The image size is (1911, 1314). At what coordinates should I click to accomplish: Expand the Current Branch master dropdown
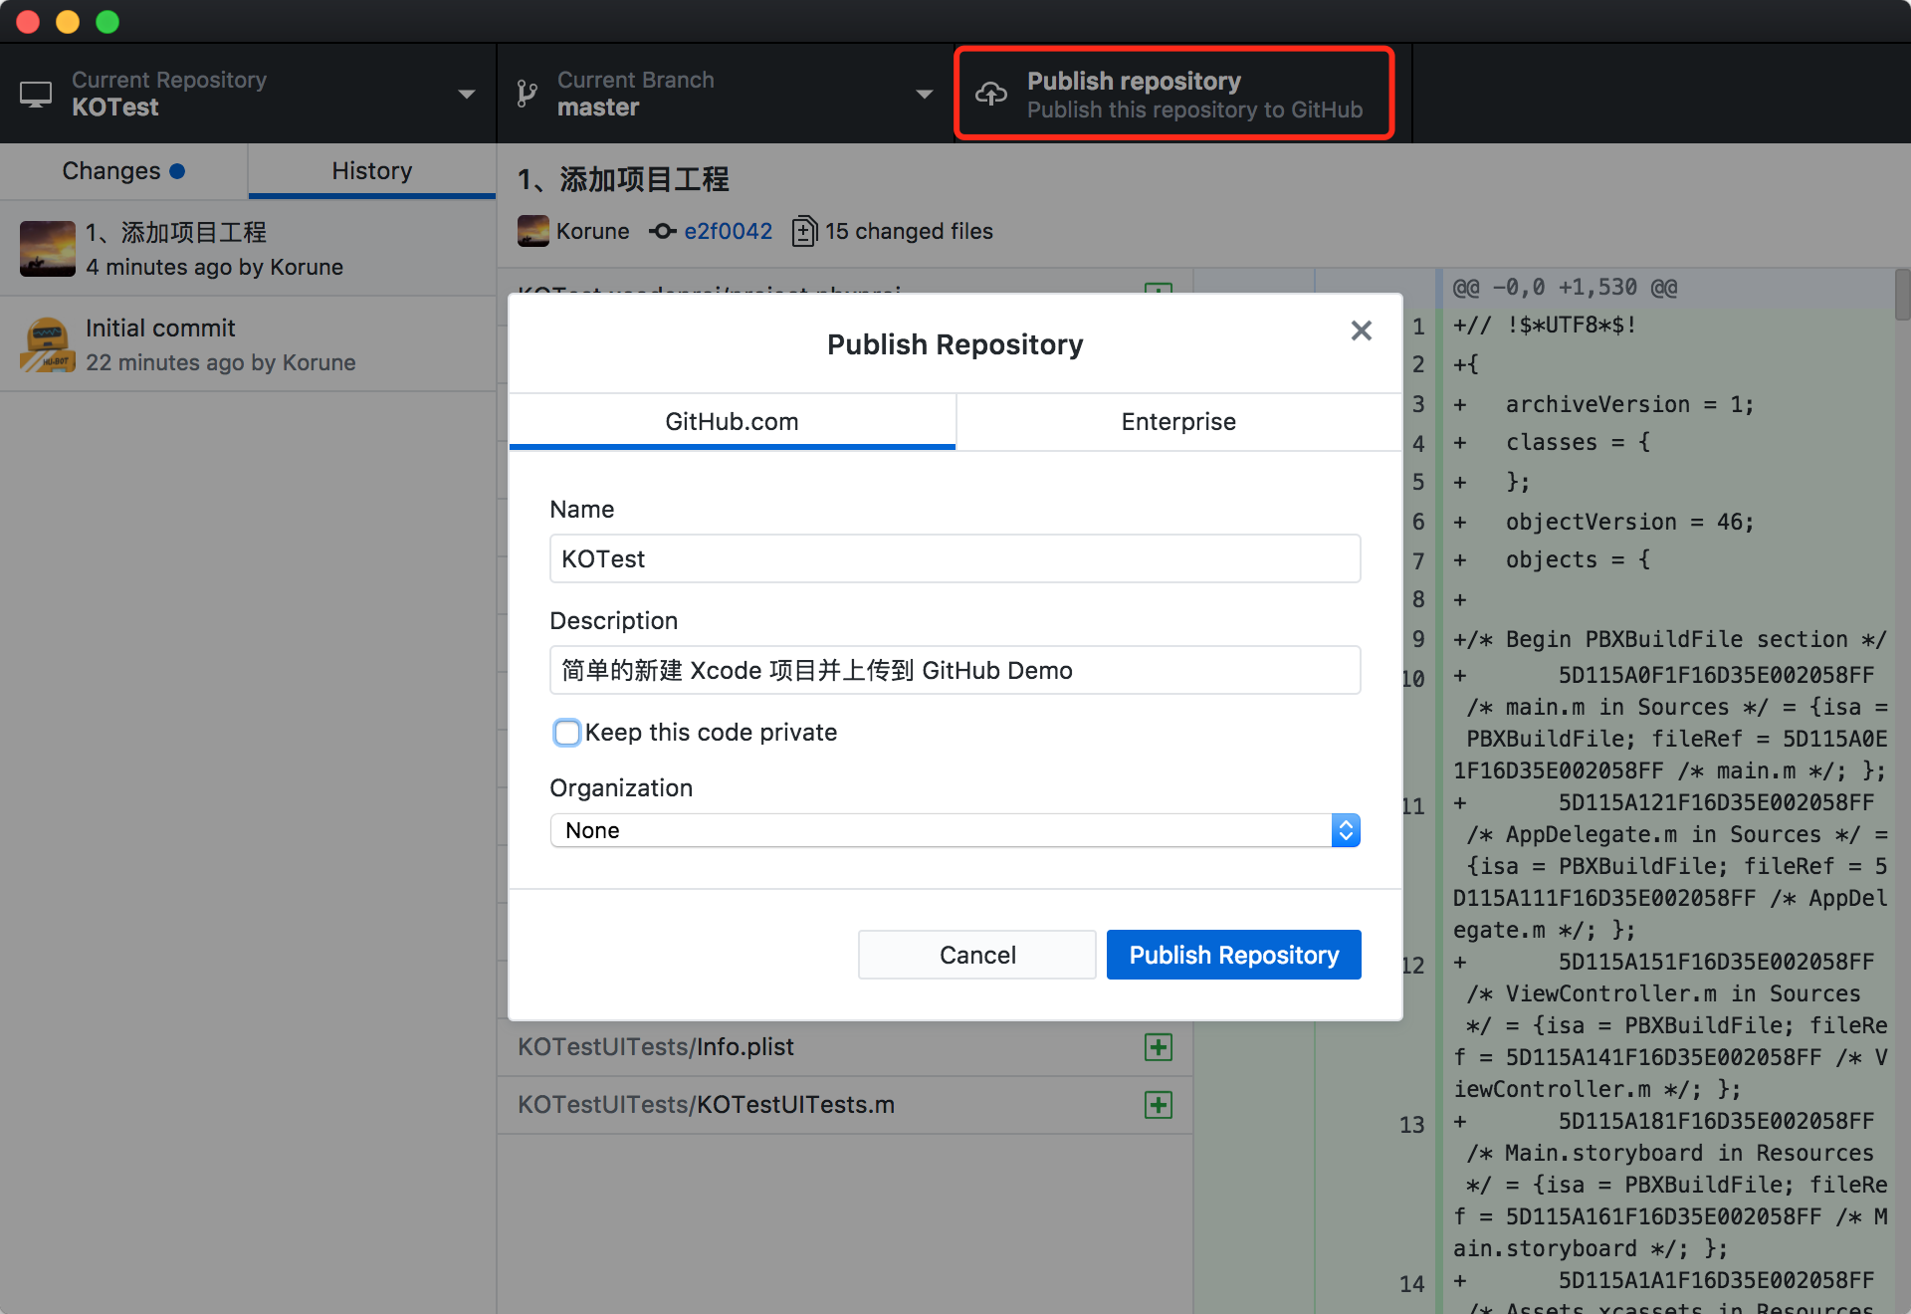924,94
